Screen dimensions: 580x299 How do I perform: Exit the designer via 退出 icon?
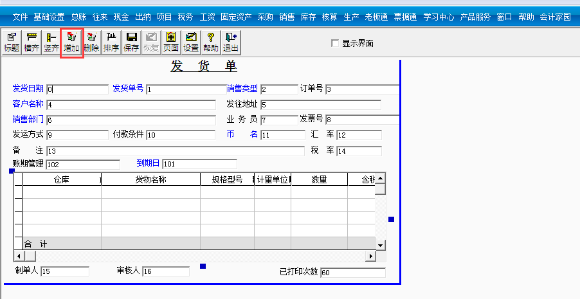pyautogui.click(x=231, y=42)
